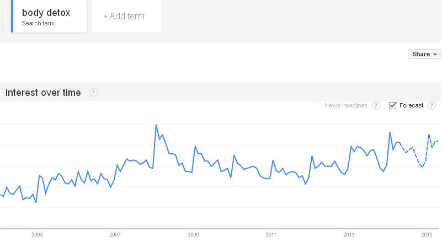
Task: Select the body detox search term card
Action: pos(49,16)
